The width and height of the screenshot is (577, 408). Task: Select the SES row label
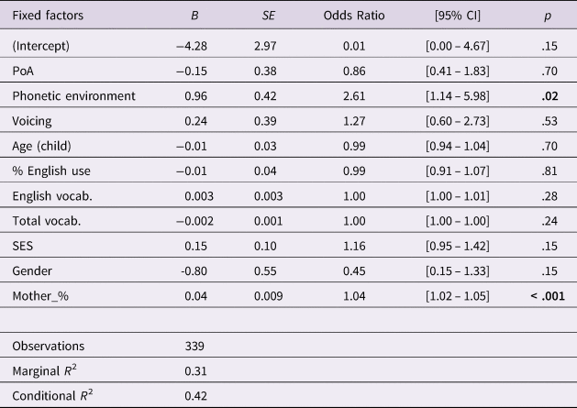[23, 246]
